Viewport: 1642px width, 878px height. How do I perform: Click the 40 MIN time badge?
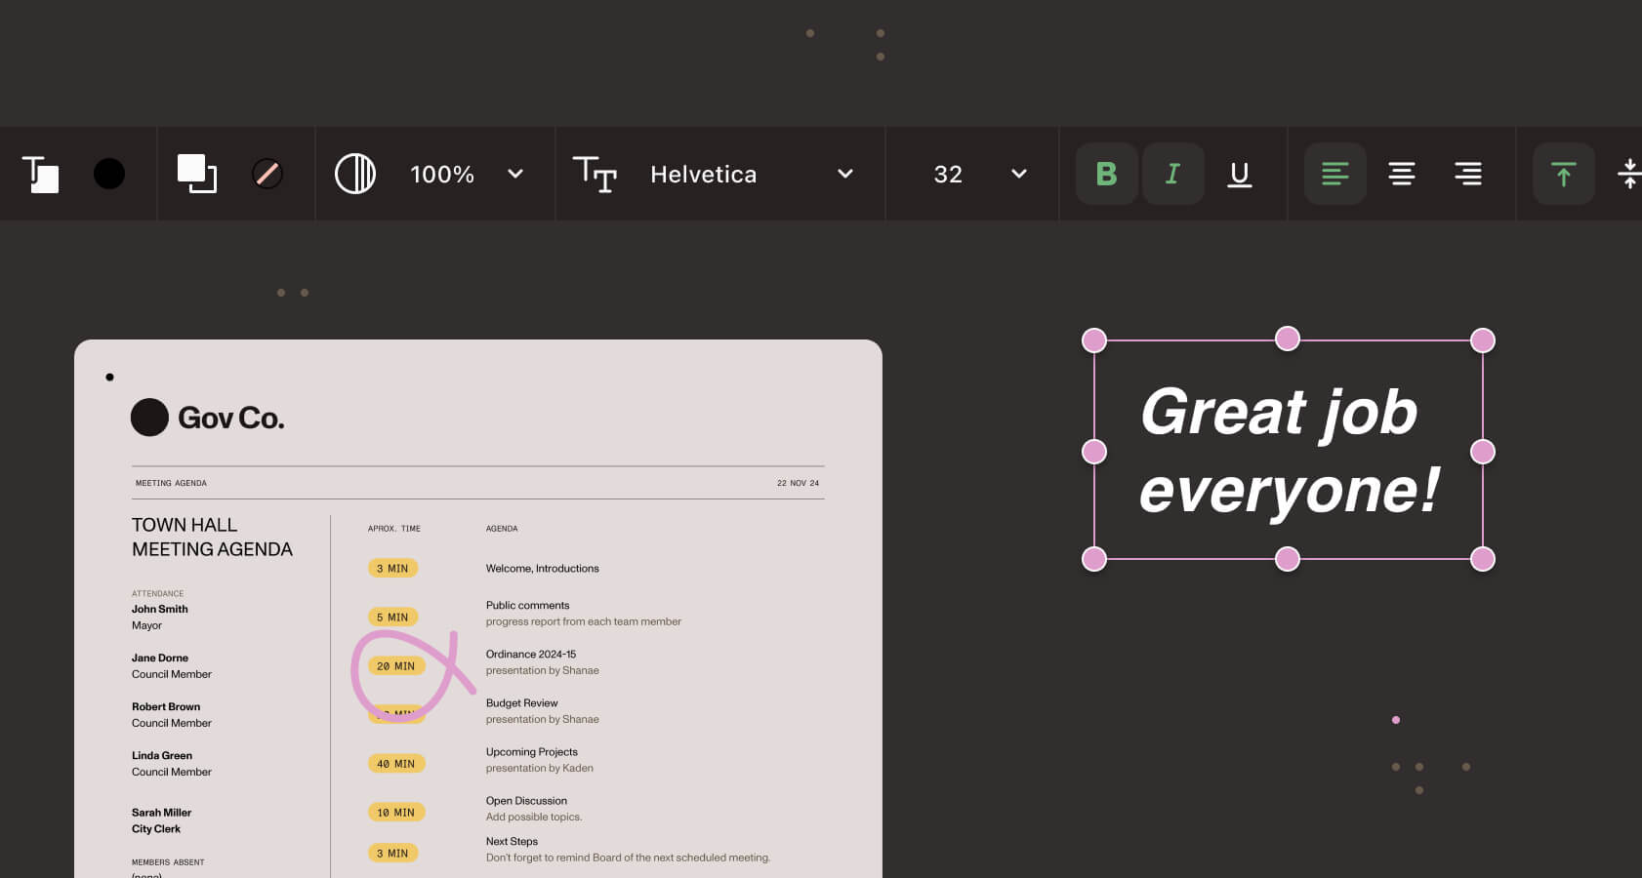click(396, 763)
